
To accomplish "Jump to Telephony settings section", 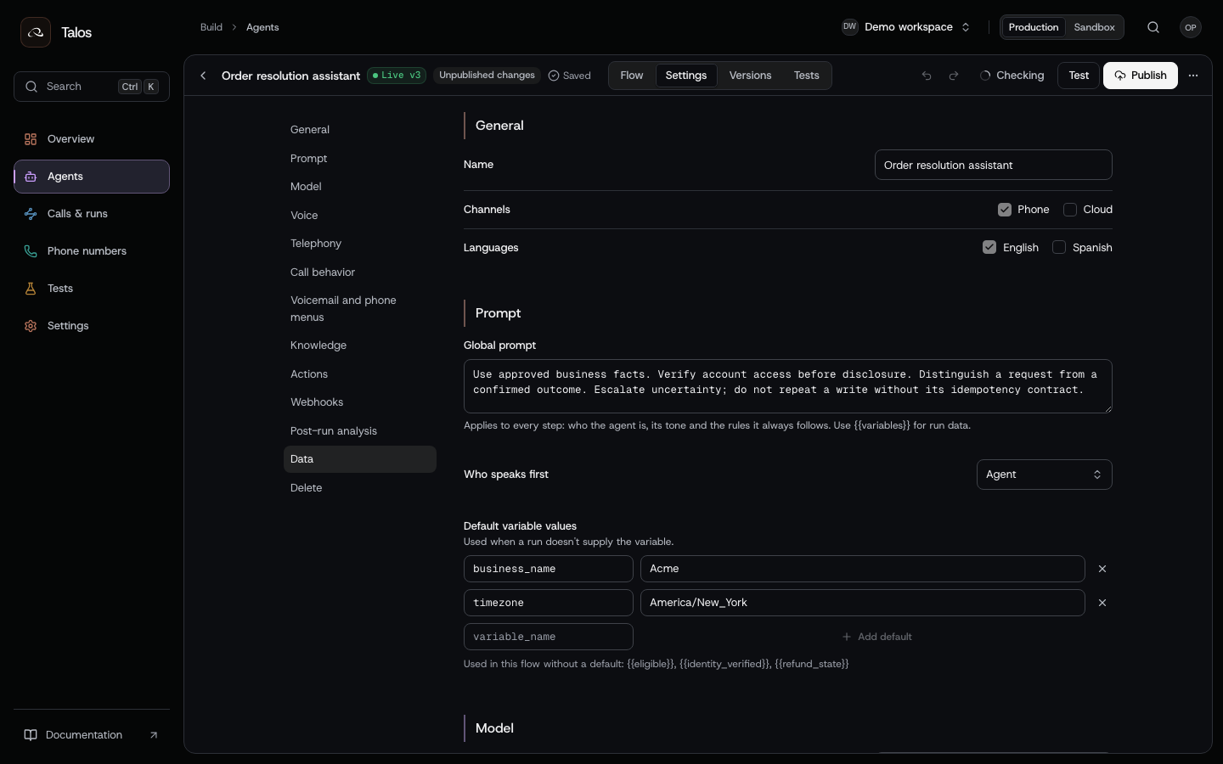I will [x=360, y=244].
